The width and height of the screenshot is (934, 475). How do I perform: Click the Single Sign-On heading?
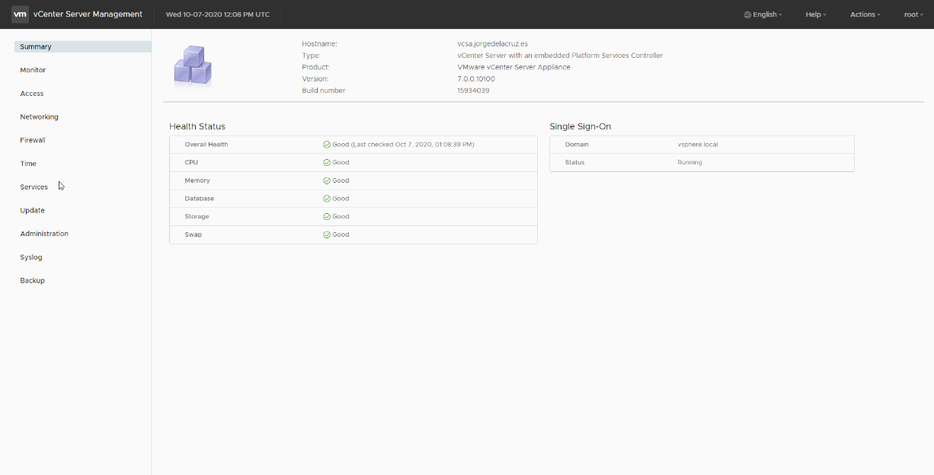[x=581, y=126]
